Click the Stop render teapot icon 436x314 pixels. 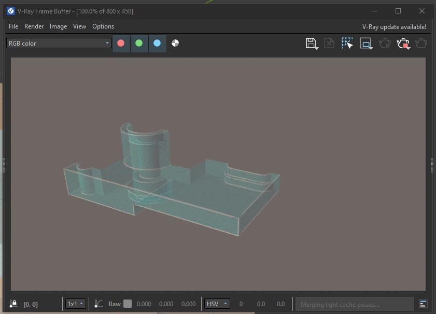(403, 44)
